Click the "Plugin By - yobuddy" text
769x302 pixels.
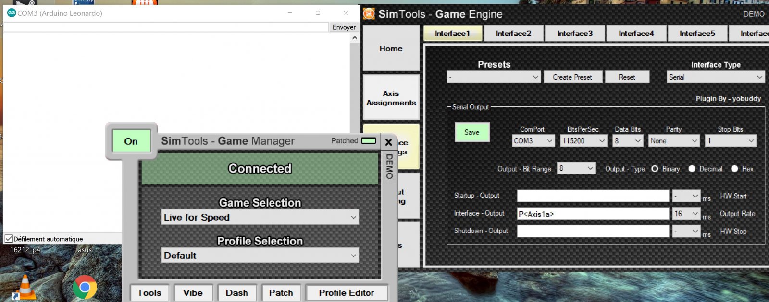[x=729, y=99]
